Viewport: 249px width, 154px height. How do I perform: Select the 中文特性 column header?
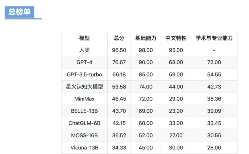pos(176,38)
